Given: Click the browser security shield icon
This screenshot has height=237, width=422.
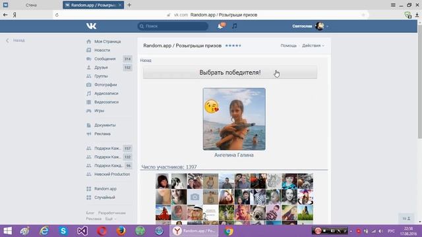Looking at the screenshot, I should click(x=408, y=14).
